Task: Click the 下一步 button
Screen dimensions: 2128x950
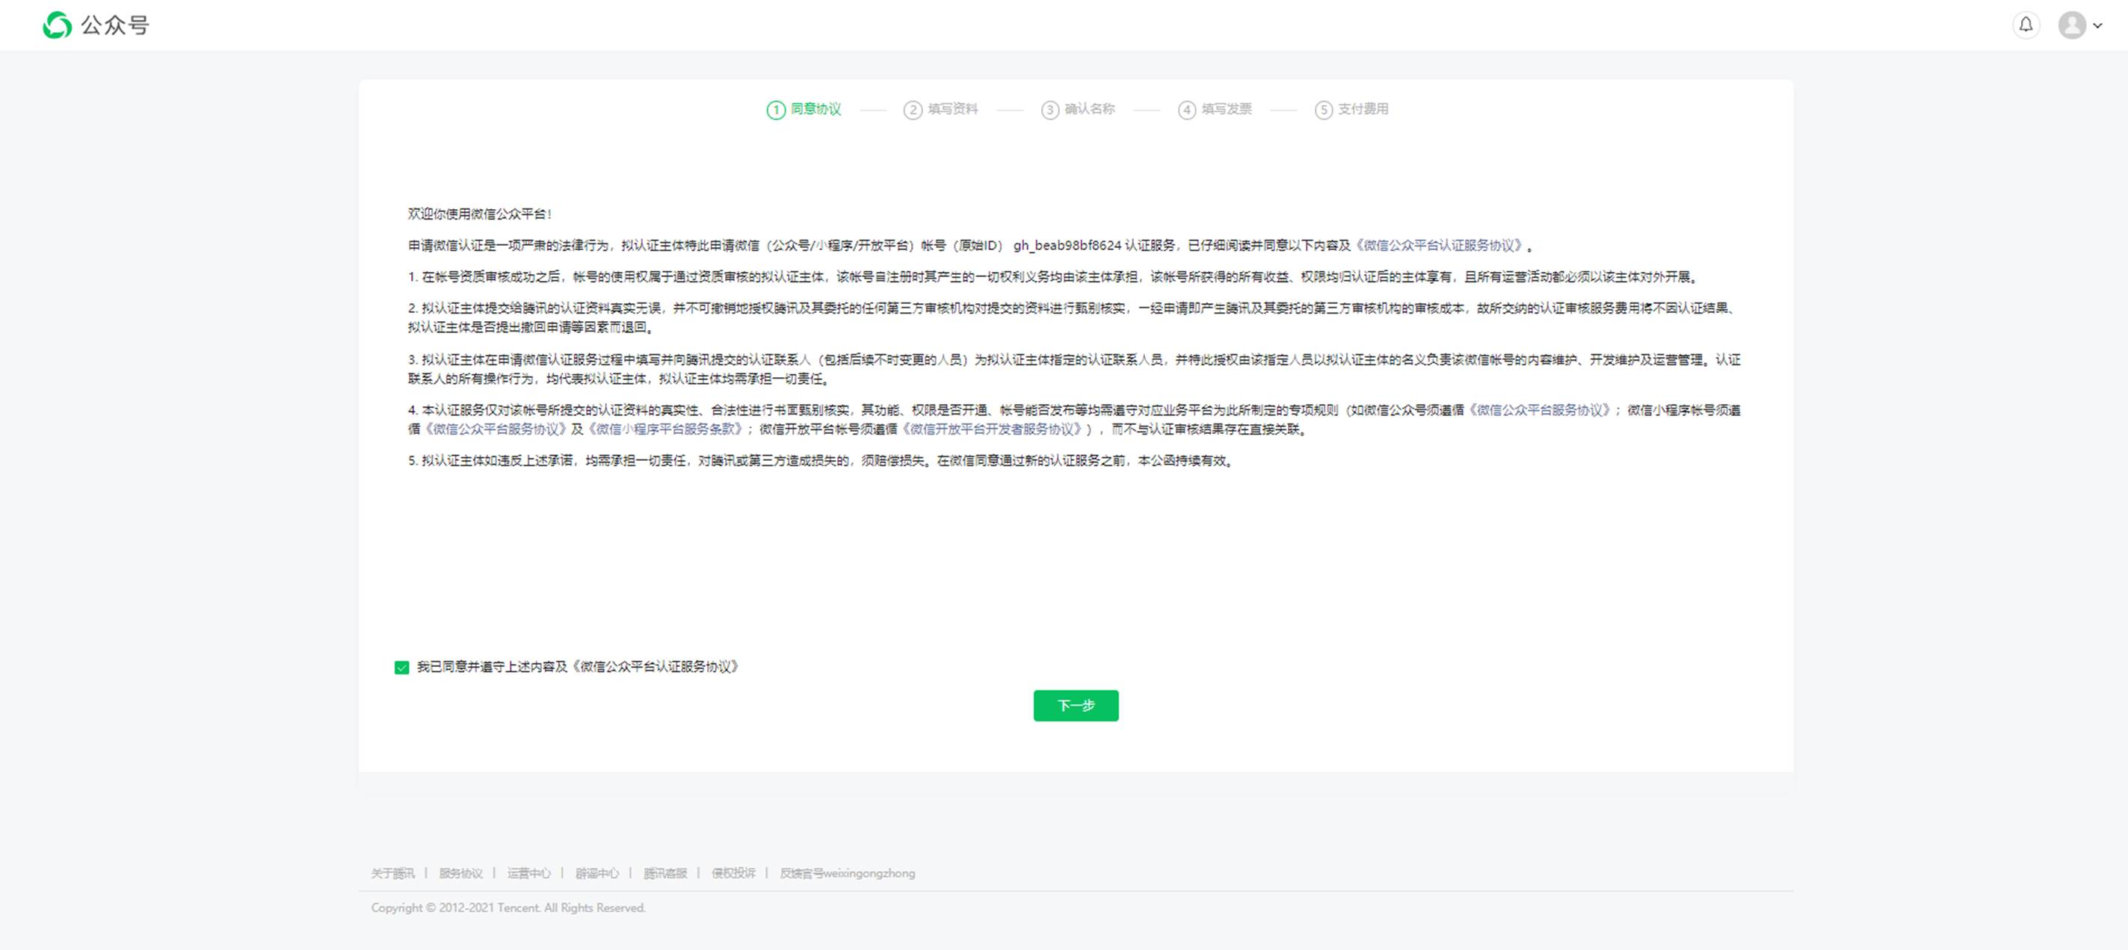Action: (1076, 706)
